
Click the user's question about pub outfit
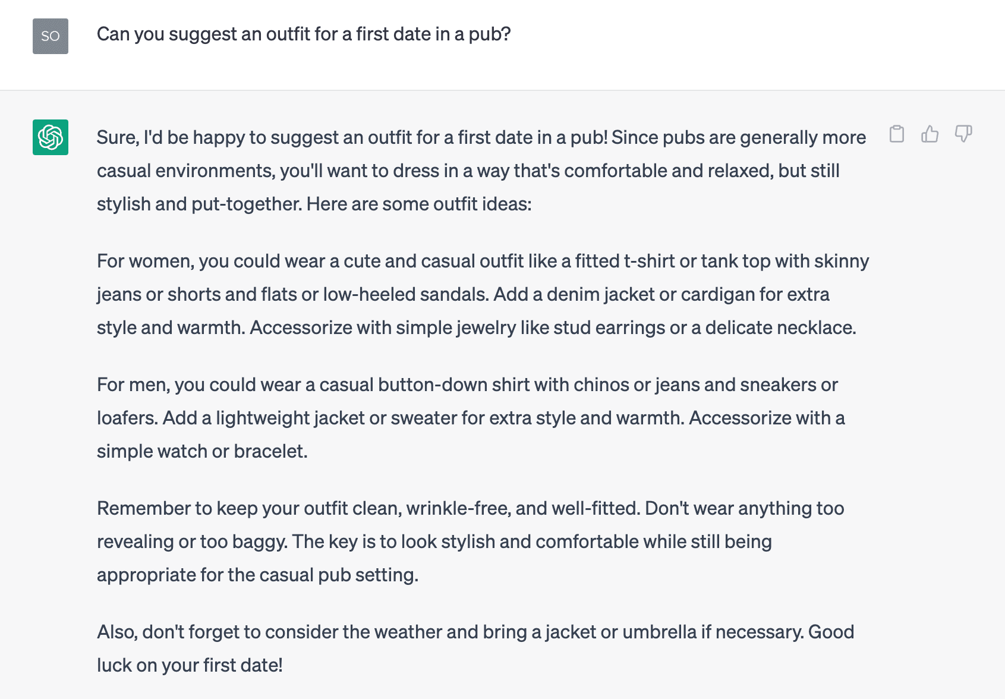[x=304, y=34]
